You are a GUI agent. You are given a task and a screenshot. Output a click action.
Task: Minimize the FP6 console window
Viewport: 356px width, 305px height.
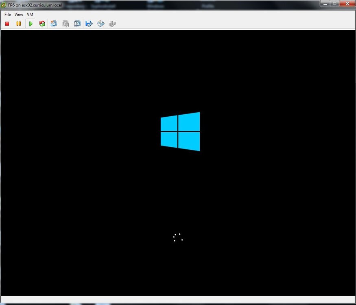(x=325, y=4)
